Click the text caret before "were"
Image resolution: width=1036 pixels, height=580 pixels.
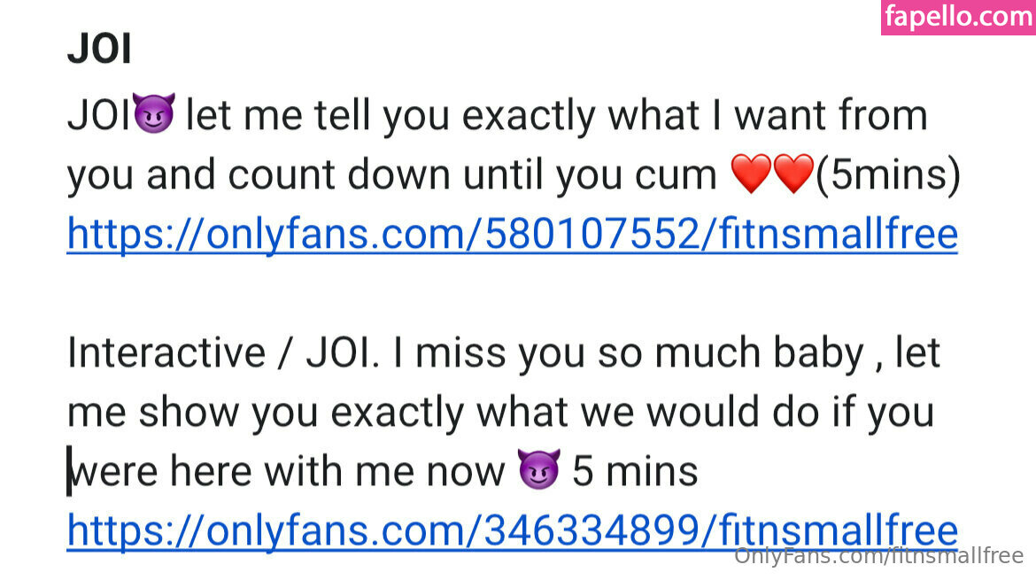pyautogui.click(x=69, y=471)
